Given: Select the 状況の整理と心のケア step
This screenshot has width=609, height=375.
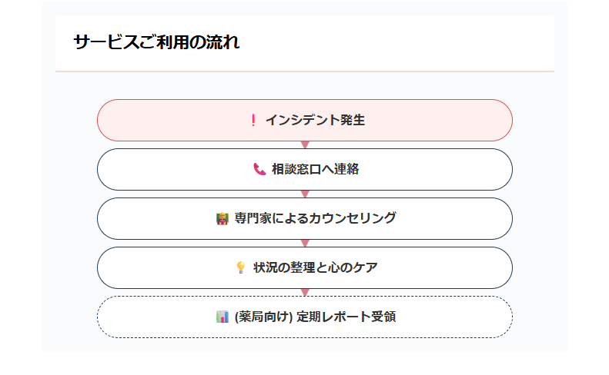Looking at the screenshot, I should click(316, 267).
